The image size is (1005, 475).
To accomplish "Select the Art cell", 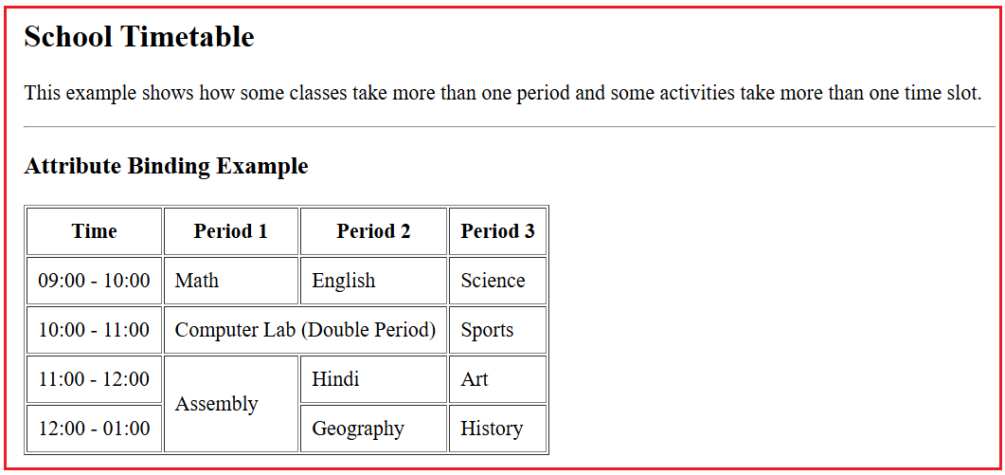I will 497,379.
